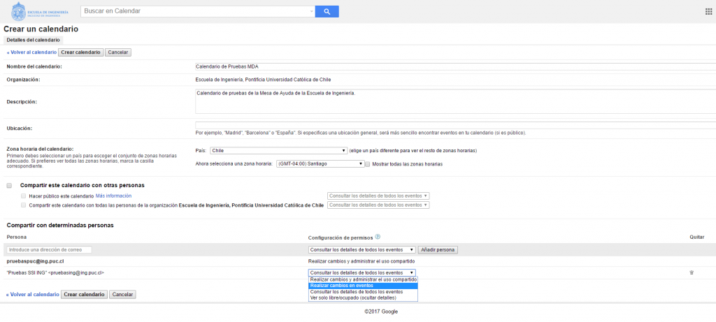Click top Volver al calendario link

(x=31, y=52)
